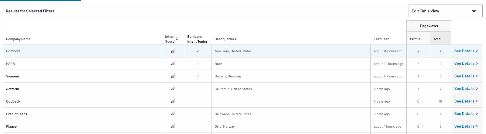Viewport: 486px width, 134px height.
Task: Click the intent score bars icon for Plaace
Action: tap(173, 126)
